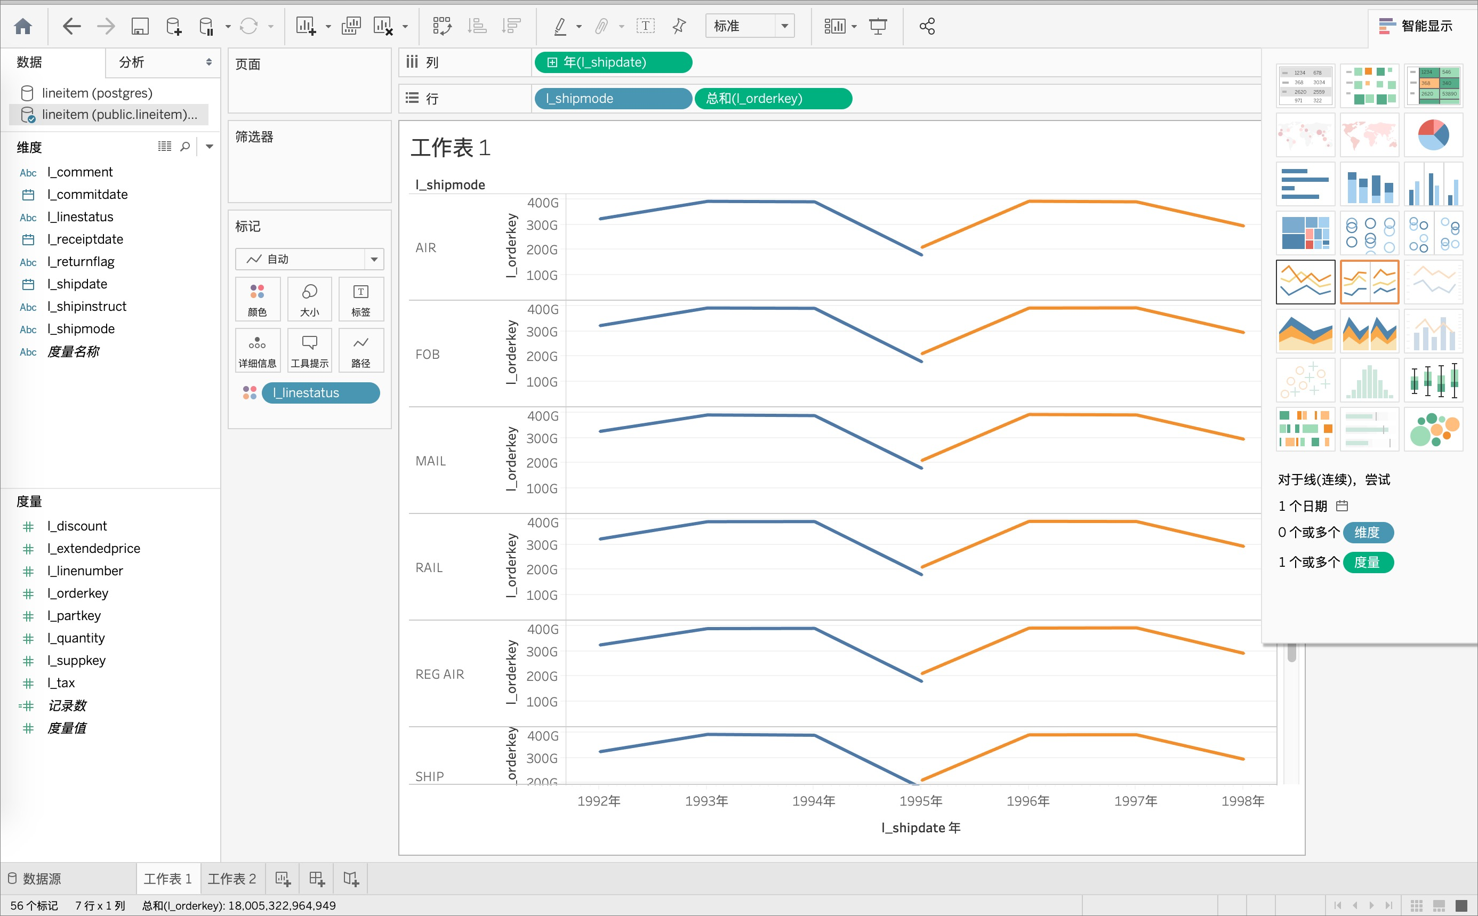Toggle show mark labels with the T icon
The height and width of the screenshot is (916, 1478).
pyautogui.click(x=646, y=26)
